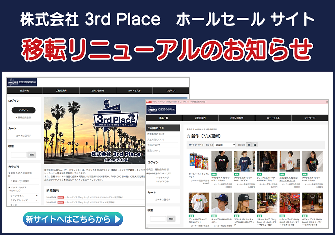Click the 検索 button in left site

(32, 155)
